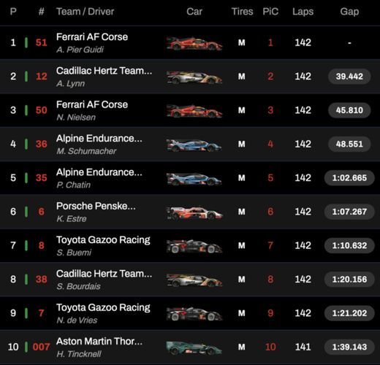Open the A. Pier Guidi driver entry

80,50
